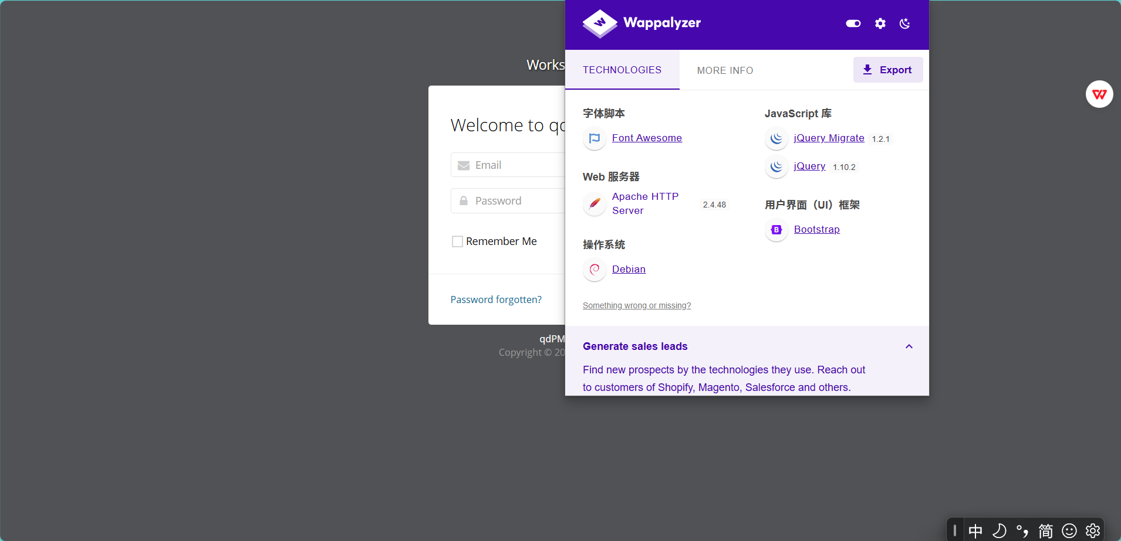The width and height of the screenshot is (1121, 541).
Task: Check the Remember Me checkbox
Action: [457, 241]
